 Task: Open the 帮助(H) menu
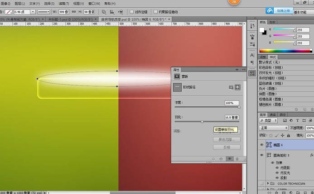(x=110, y=4)
